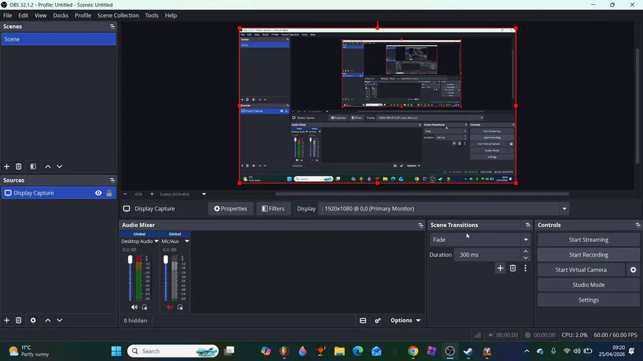
Task: Open the audio mixer Options dropdown
Action: point(405,320)
